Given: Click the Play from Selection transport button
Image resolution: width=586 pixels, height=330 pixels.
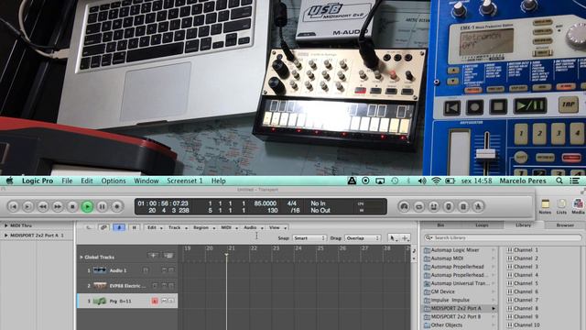Looking at the screenshot, I should point(27,206).
